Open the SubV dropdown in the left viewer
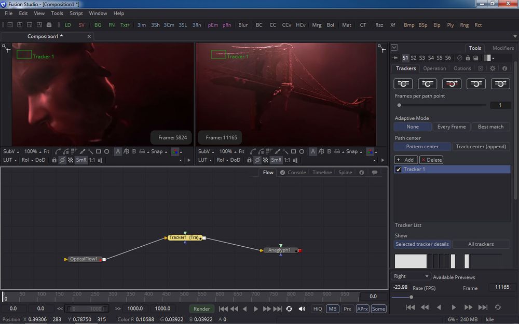The width and height of the screenshot is (519, 324). [10, 151]
